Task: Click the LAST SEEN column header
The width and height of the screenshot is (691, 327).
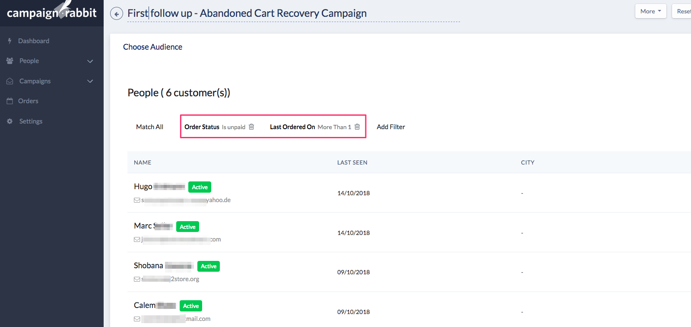Action: point(352,162)
